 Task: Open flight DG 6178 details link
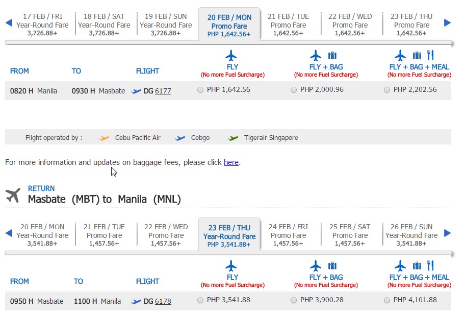(x=163, y=301)
